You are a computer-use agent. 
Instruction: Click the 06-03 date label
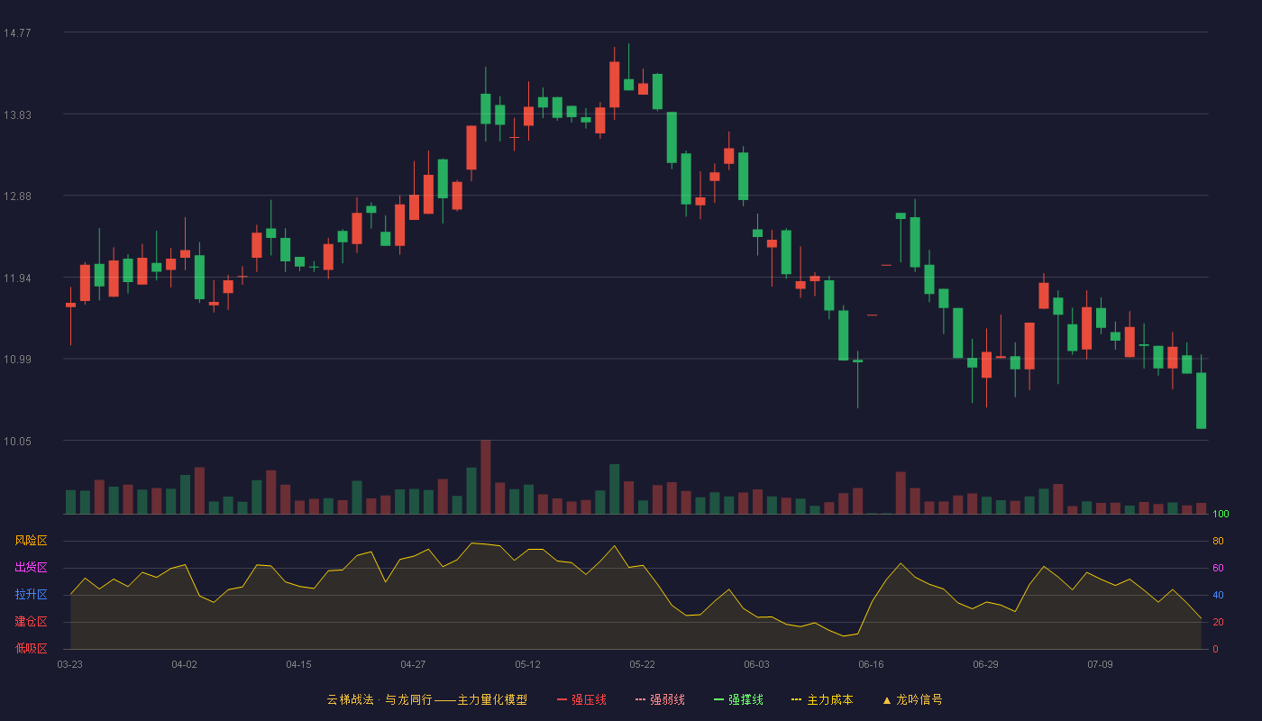pos(756,664)
